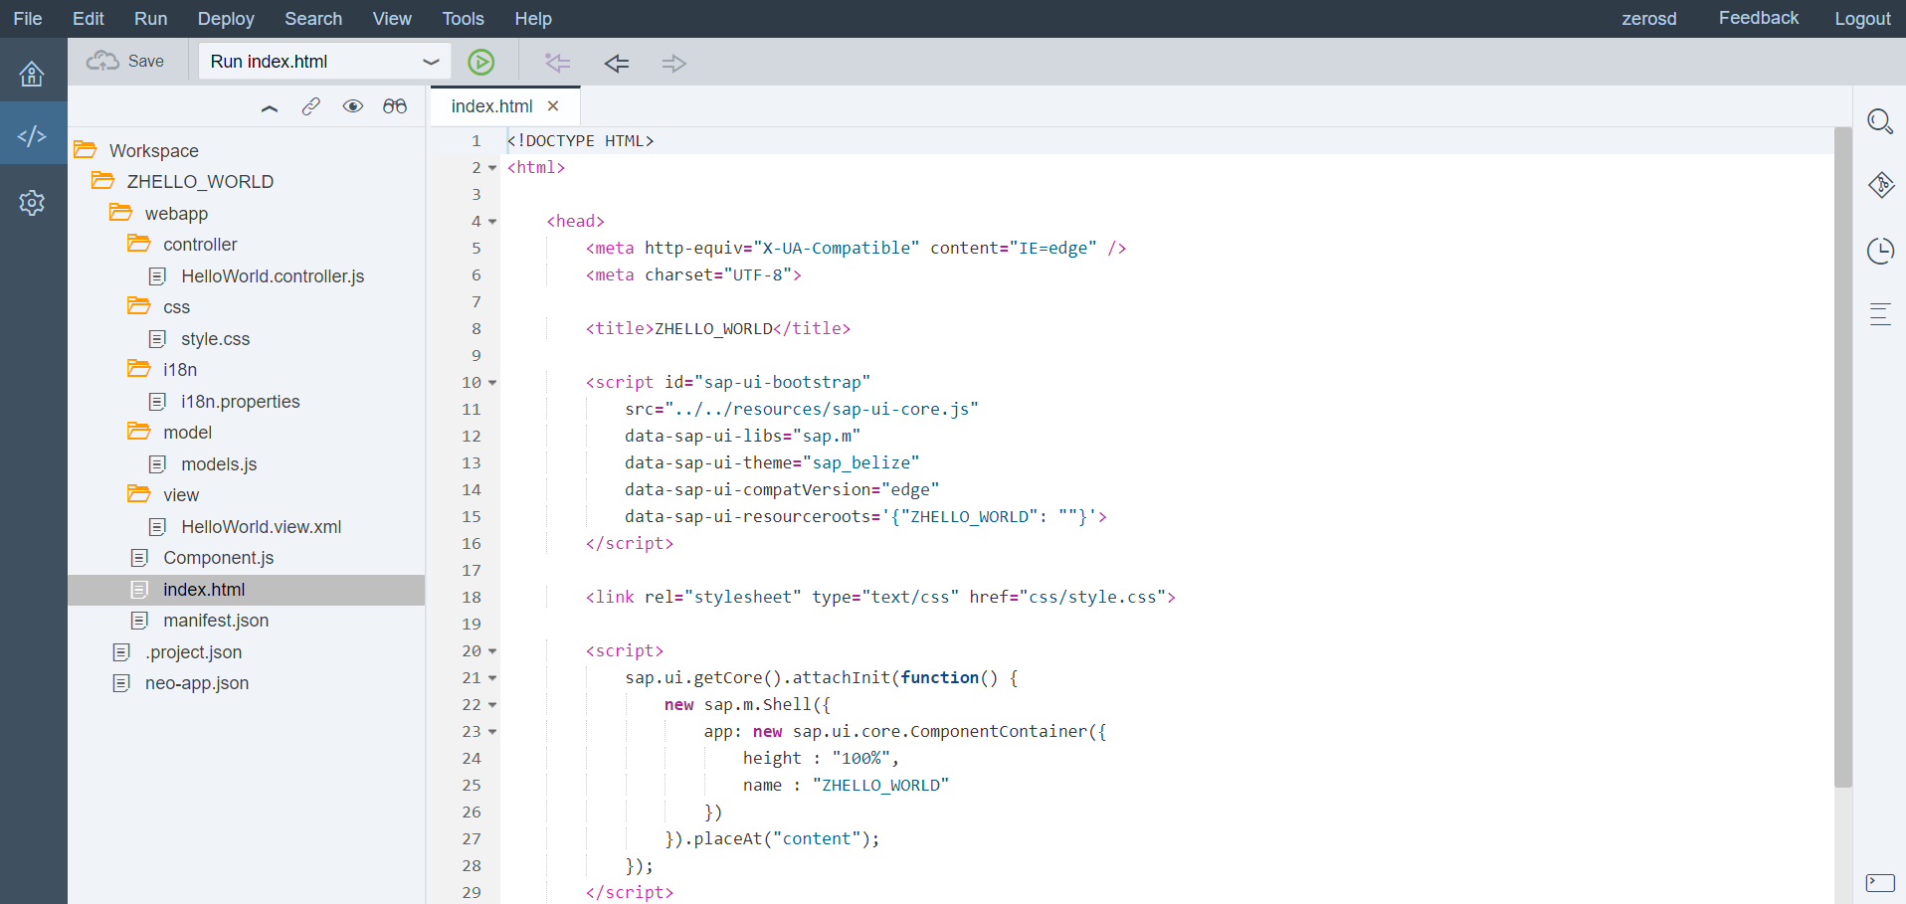The width and height of the screenshot is (1906, 904).
Task: Collapse the view folder
Action: (x=139, y=494)
